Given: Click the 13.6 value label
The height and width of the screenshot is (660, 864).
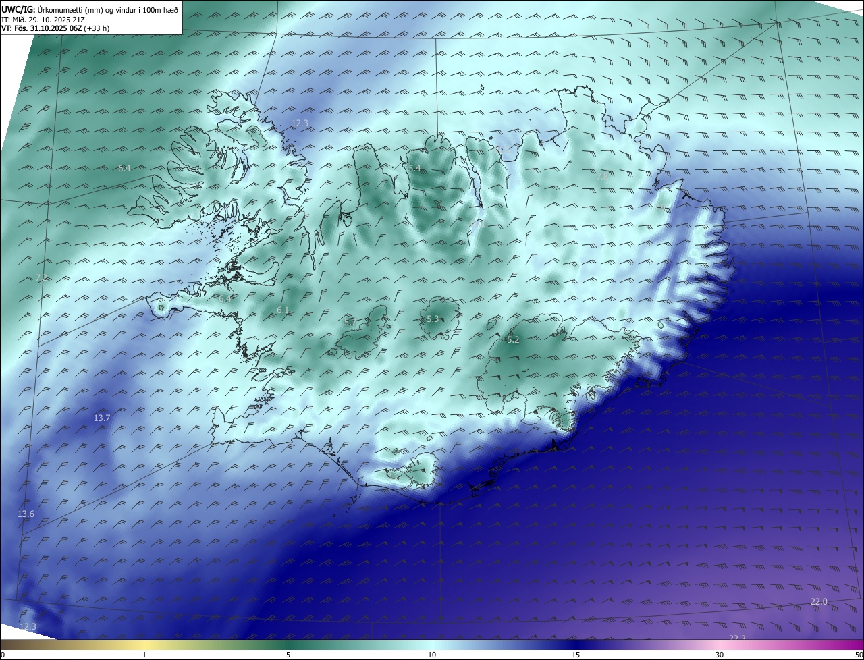Looking at the screenshot, I should point(26,514).
